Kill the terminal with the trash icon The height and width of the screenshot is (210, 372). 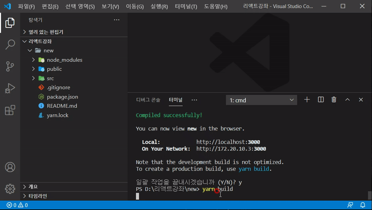[334, 99]
